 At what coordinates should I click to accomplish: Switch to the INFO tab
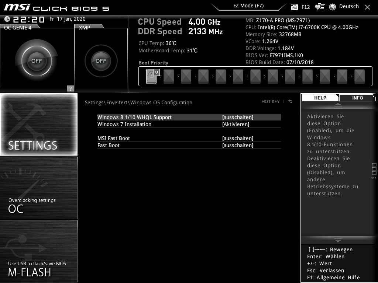click(x=357, y=98)
